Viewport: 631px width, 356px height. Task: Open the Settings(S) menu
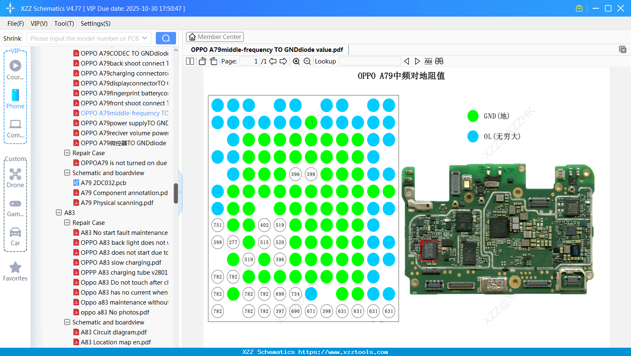[95, 24]
